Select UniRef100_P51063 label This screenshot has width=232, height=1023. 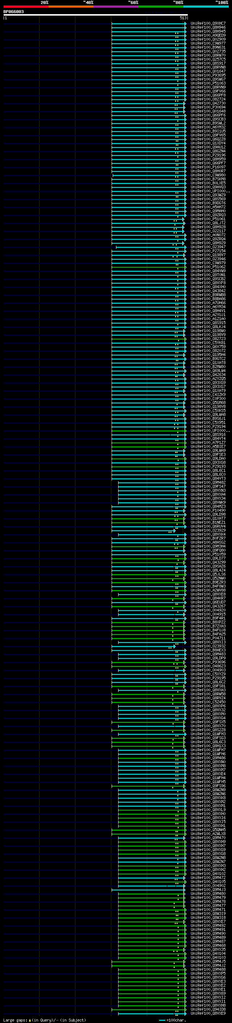point(208,83)
